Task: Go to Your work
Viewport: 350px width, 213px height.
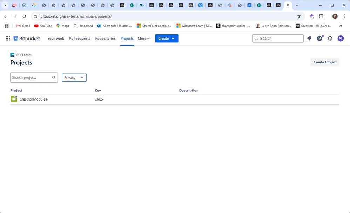Action: tap(56, 39)
